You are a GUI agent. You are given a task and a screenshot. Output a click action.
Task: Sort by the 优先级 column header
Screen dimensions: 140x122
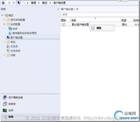pyautogui.click(x=136, y=20)
